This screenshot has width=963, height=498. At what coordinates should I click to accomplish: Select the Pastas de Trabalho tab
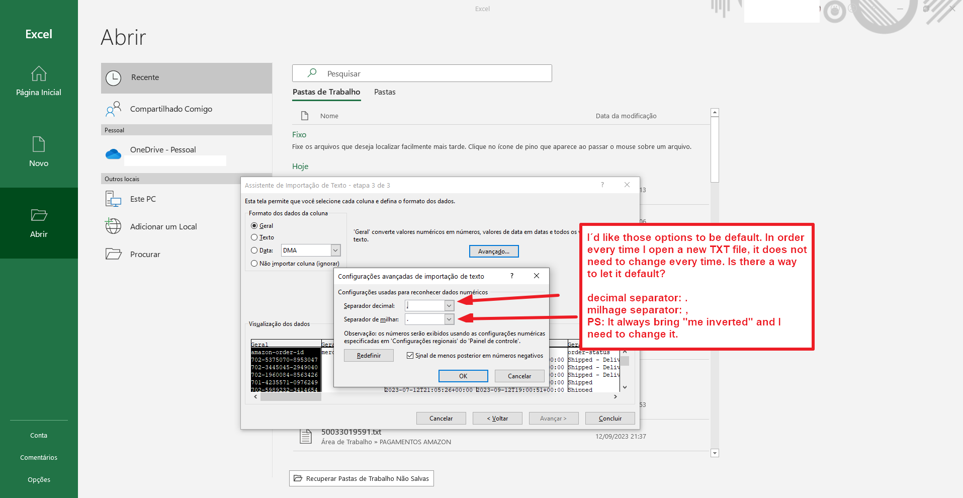326,92
